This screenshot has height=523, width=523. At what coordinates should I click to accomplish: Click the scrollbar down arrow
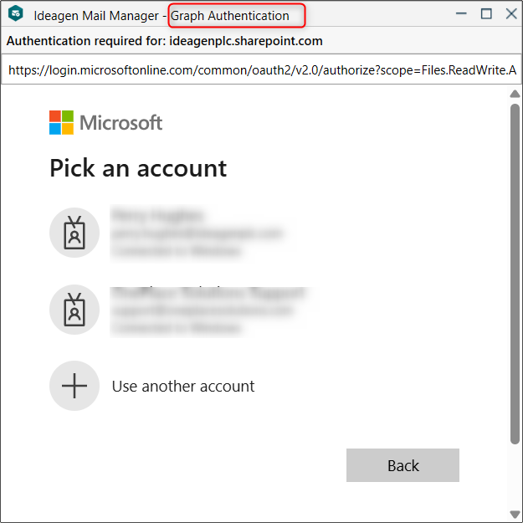[515, 513]
